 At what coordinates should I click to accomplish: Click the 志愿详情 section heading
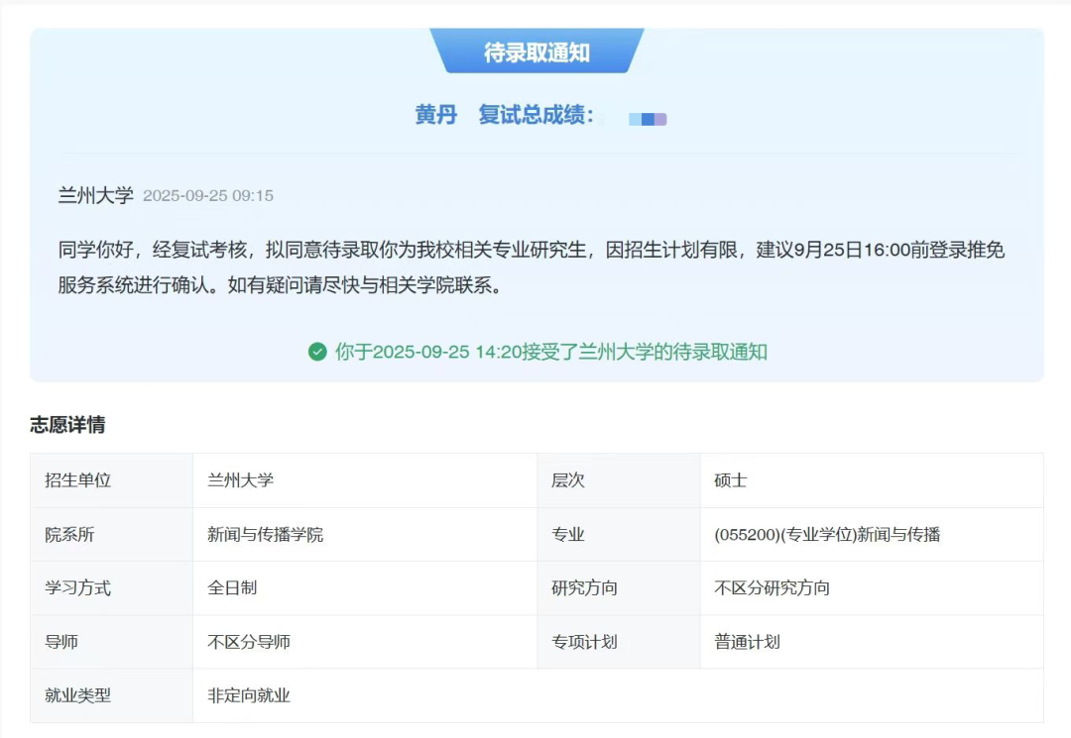67,425
